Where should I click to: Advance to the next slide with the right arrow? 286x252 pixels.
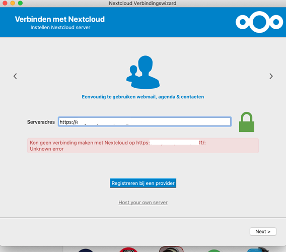[x=271, y=76]
